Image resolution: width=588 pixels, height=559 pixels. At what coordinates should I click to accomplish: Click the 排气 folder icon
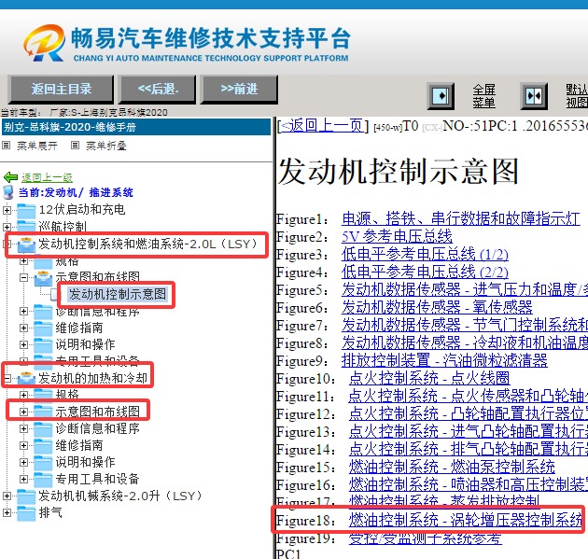click(x=26, y=513)
